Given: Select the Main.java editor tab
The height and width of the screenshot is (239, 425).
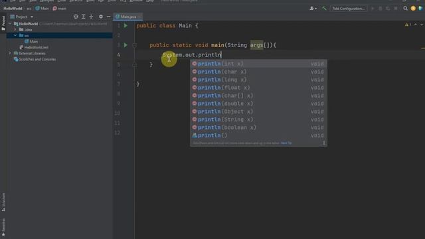Looking at the screenshot, I should click(127, 17).
